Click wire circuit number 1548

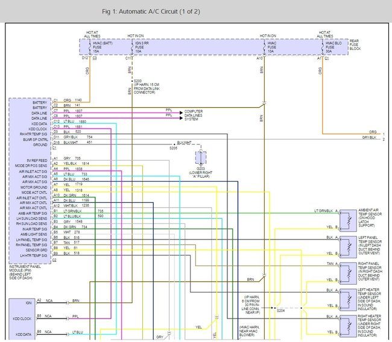pos(78,222)
